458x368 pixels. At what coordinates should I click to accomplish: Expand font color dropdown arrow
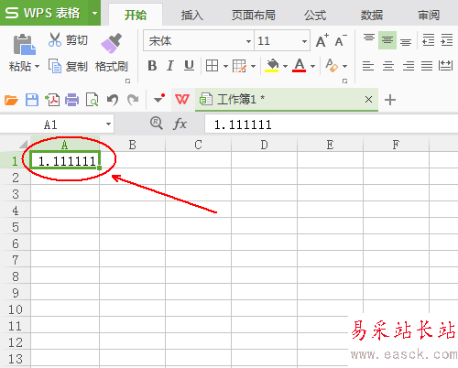coord(312,66)
